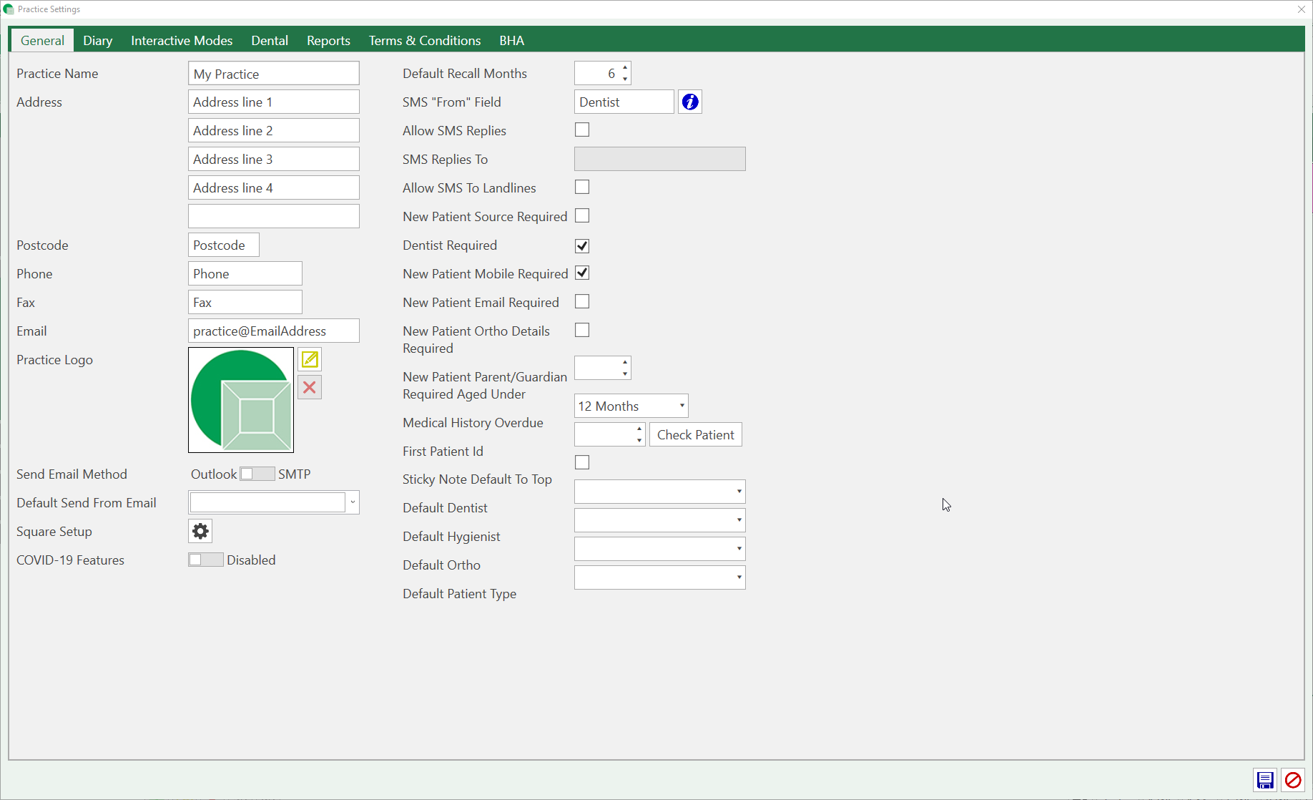Click the Practice Name text field
The image size is (1313, 800).
pos(273,74)
